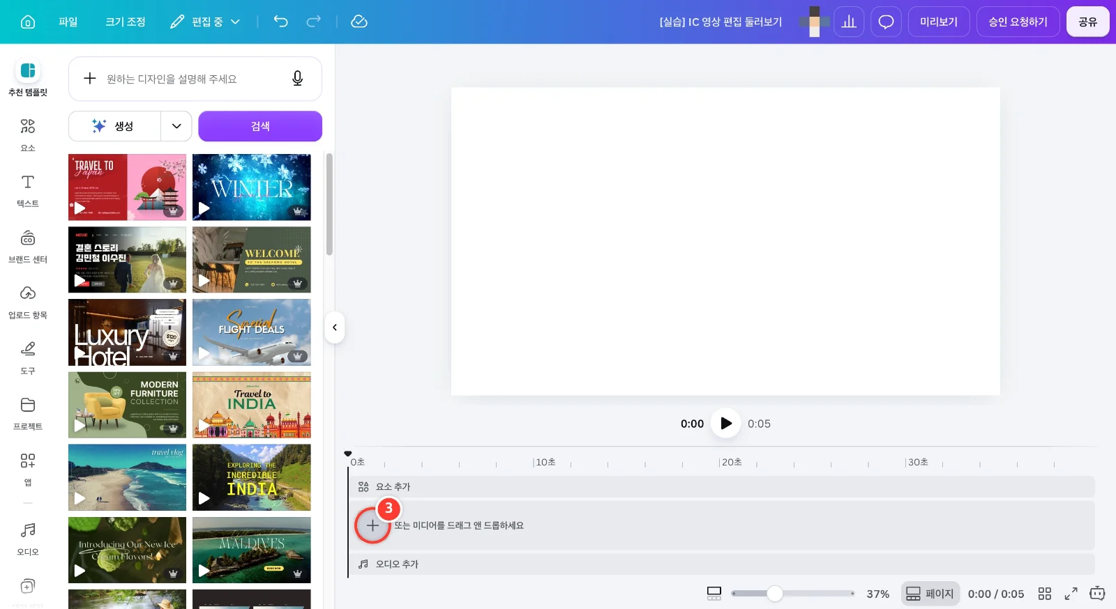Viewport: 1116px width, 609px height.
Task: Redo the last undone action
Action: point(314,22)
